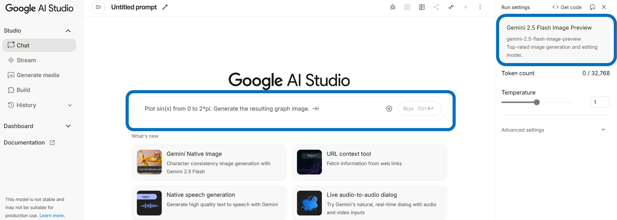Click the plus insert icon in prompt box
Image resolution: width=617 pixels, height=220 pixels.
click(x=389, y=109)
